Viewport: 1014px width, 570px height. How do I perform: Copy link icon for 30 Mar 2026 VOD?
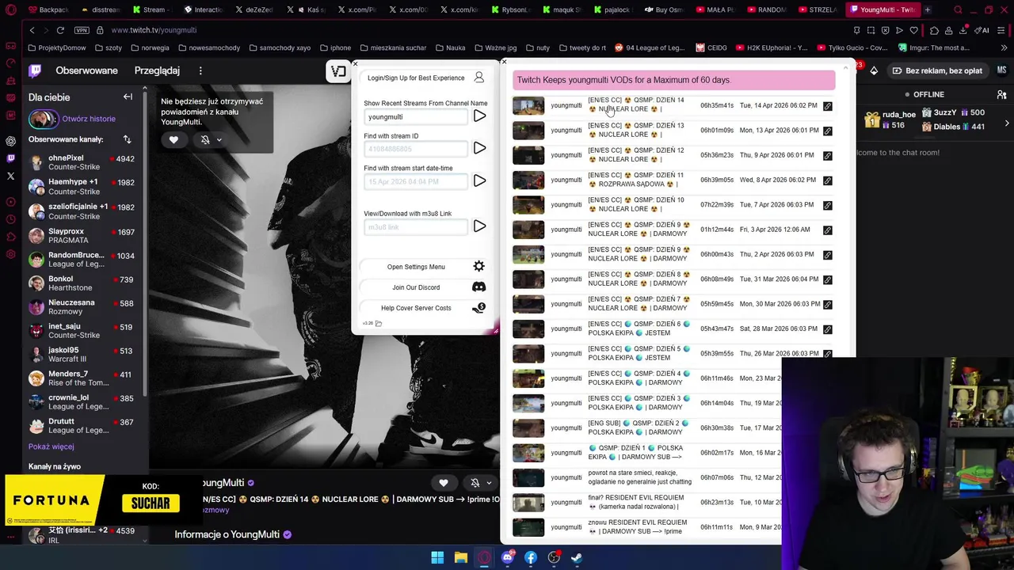(827, 305)
